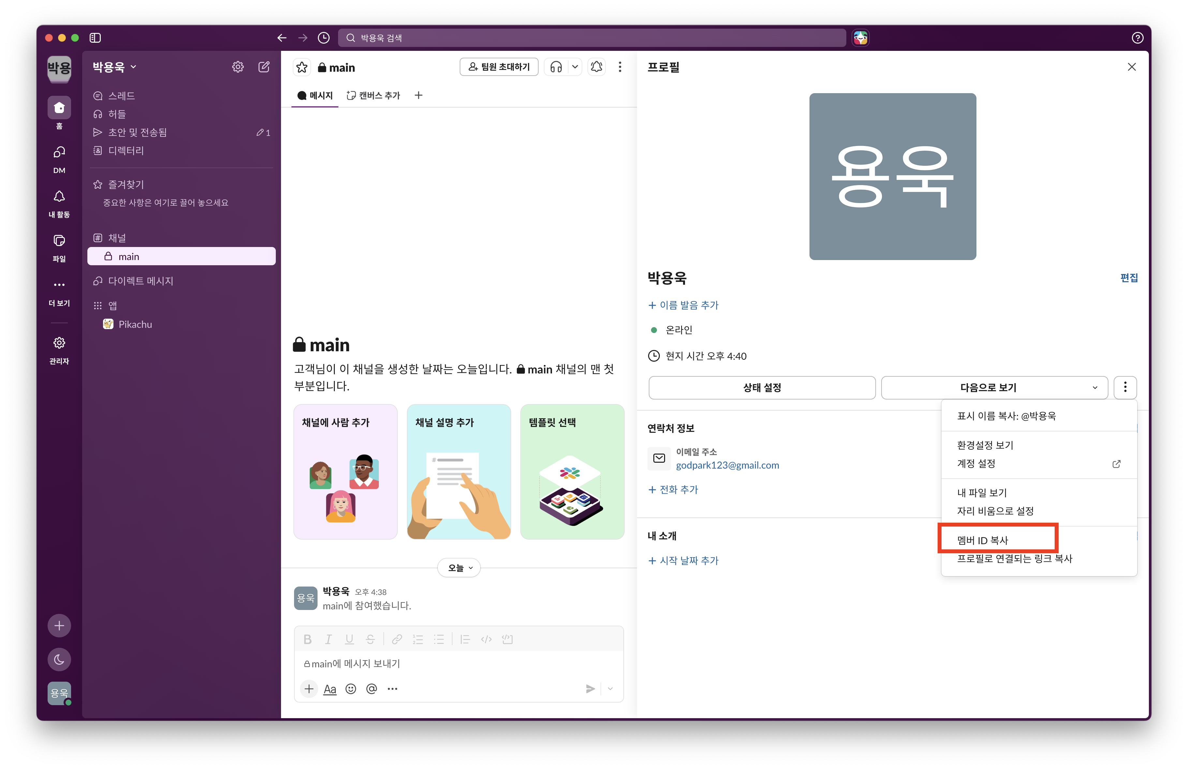Toggle underline formatting in message composer

[x=349, y=639]
